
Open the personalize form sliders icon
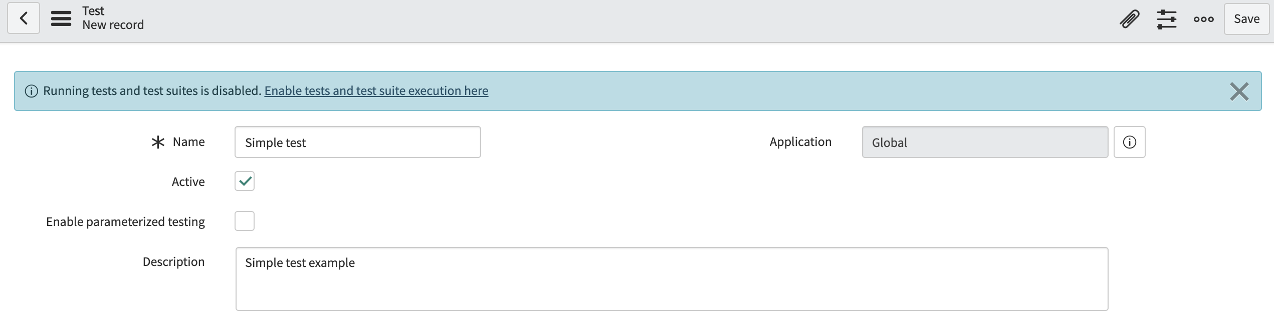coord(1167,19)
